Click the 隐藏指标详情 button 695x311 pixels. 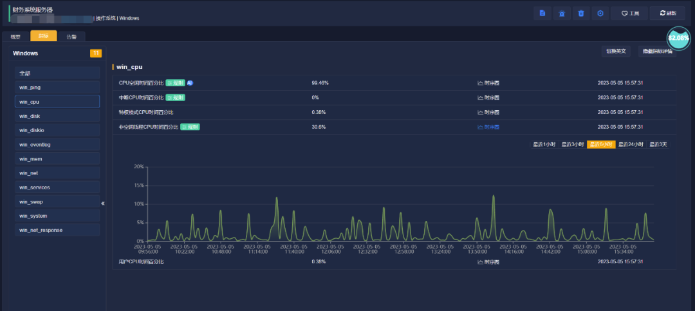pyautogui.click(x=657, y=52)
